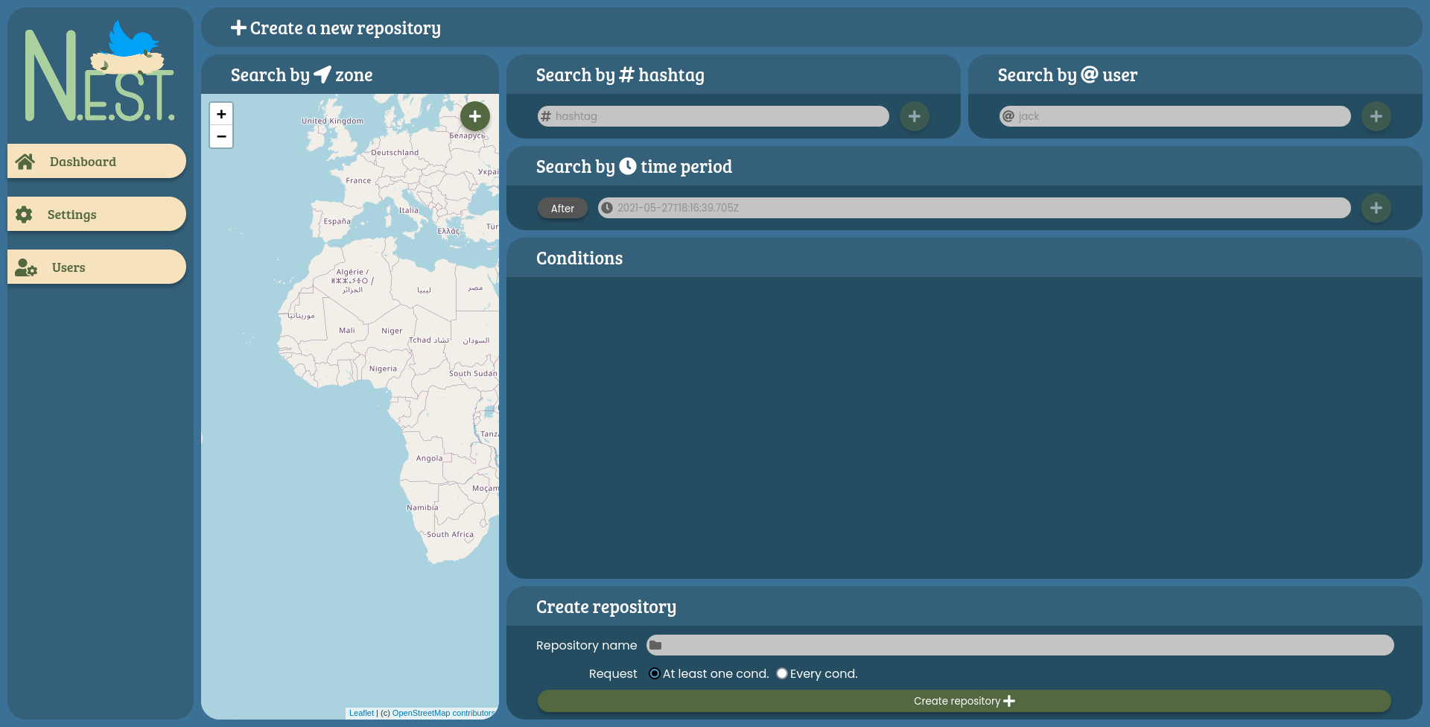Image resolution: width=1430 pixels, height=727 pixels.
Task: Click the map zoom-out control
Action: (220, 137)
